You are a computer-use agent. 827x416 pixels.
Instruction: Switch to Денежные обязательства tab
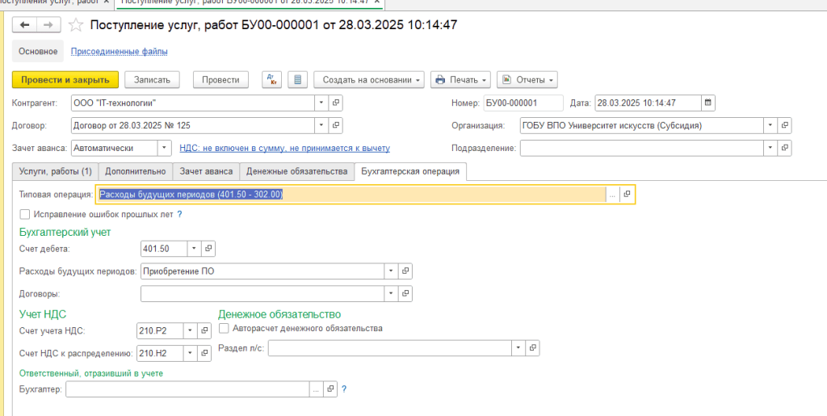296,171
